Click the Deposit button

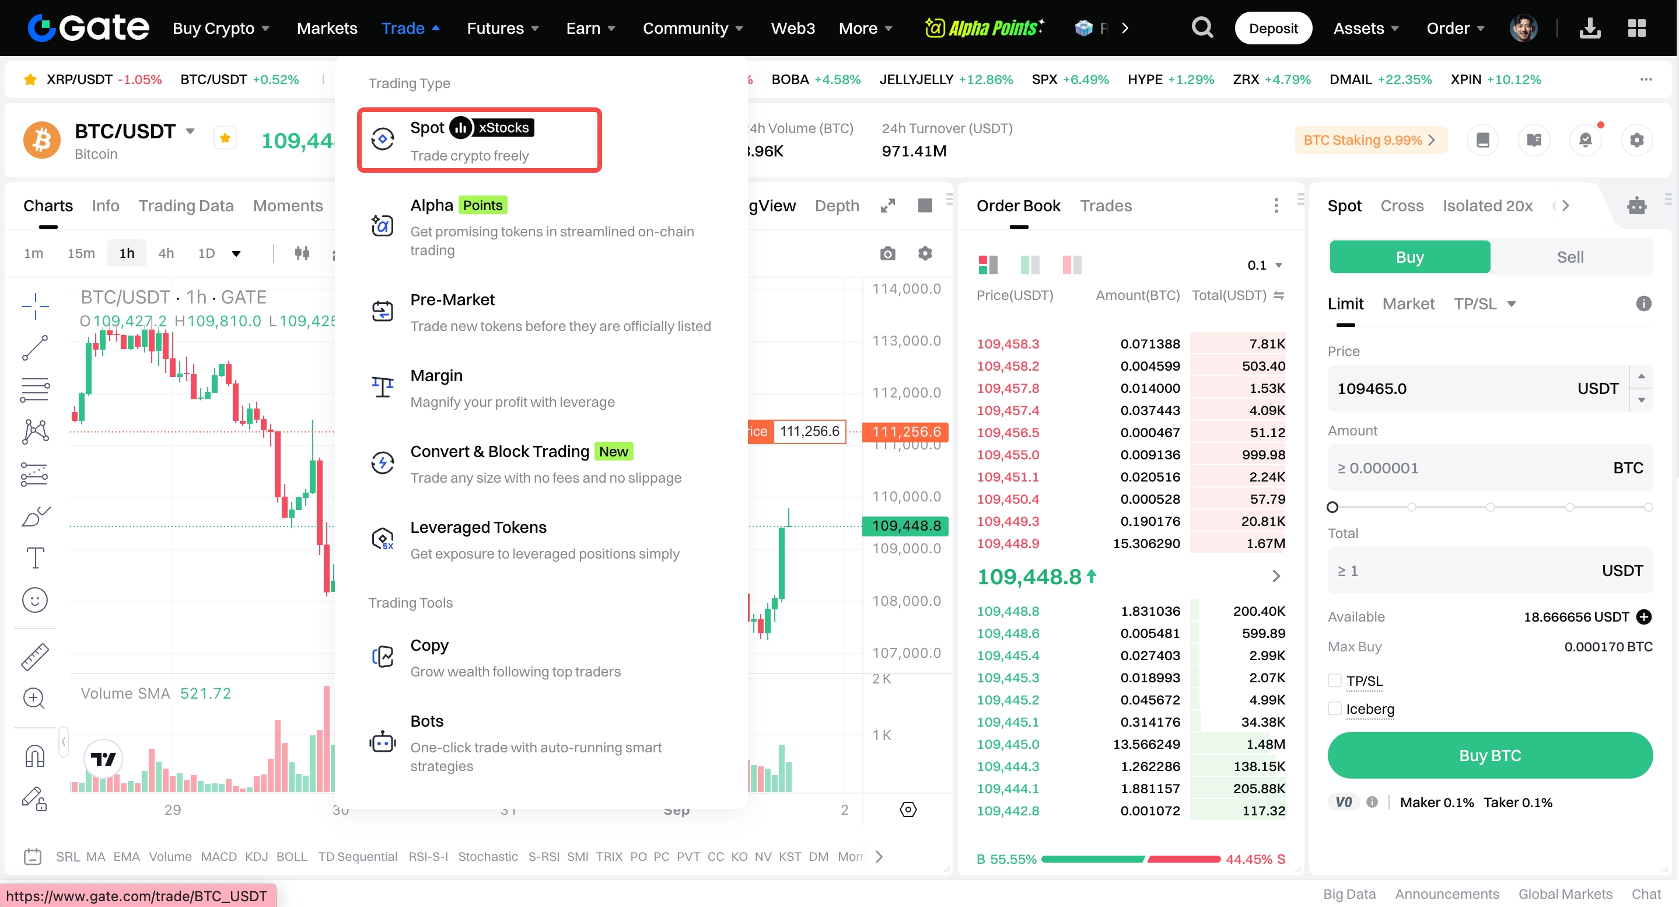(x=1272, y=28)
